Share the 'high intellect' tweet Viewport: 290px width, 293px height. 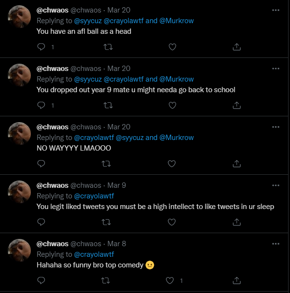pyautogui.click(x=237, y=222)
